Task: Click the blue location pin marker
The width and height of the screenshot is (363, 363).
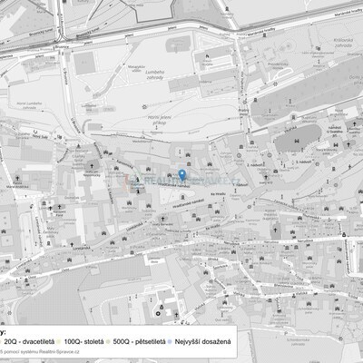Action: 181,175
